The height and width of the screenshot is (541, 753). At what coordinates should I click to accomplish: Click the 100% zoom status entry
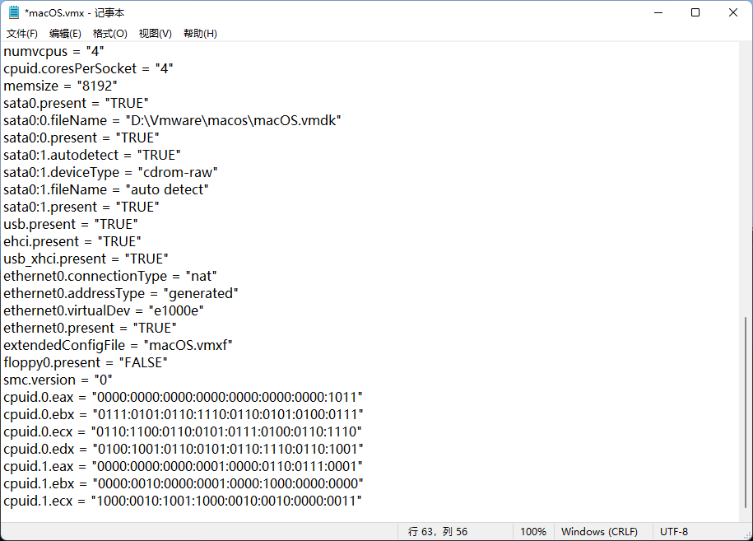533,531
